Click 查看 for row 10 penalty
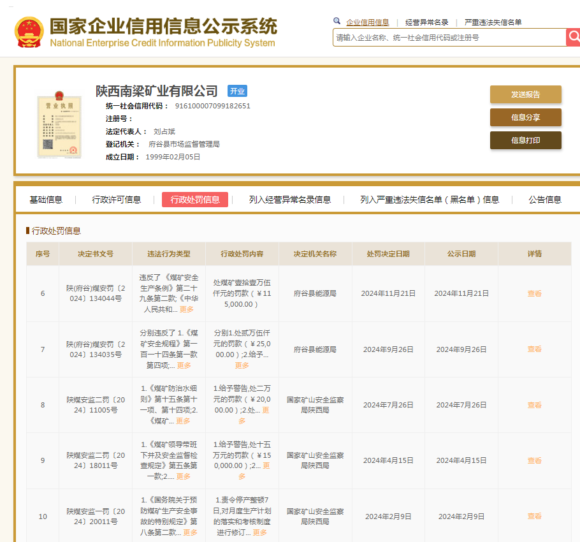Viewport: 580px width, 542px height. 534,516
